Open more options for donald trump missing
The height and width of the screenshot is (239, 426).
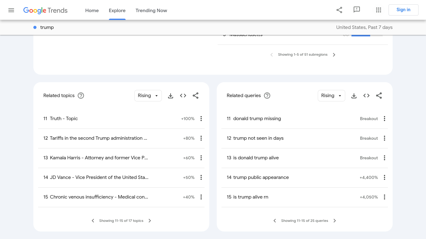coord(385,119)
